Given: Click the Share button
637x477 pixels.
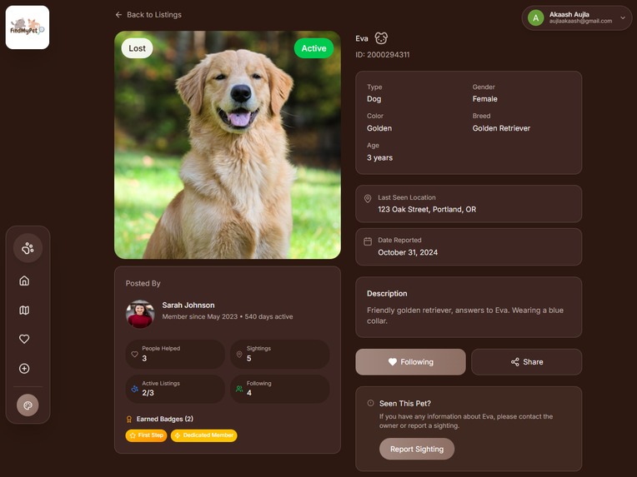Looking at the screenshot, I should pos(526,362).
